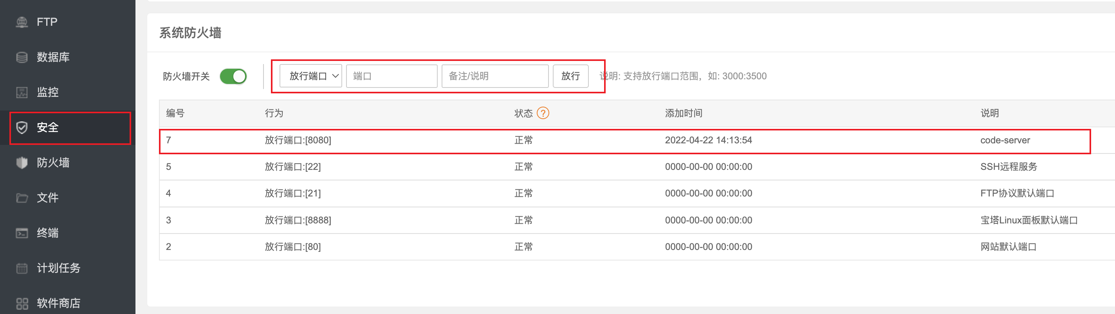Click the 网站默认端口 description cell

1008,246
